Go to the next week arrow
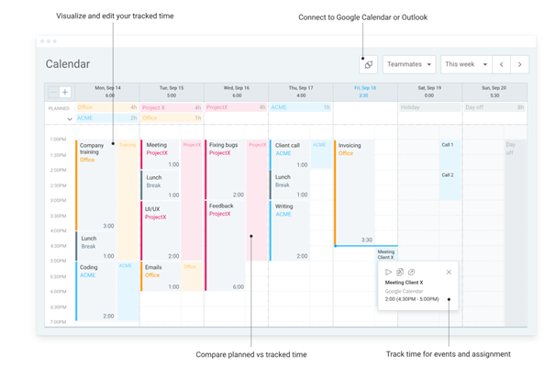The width and height of the screenshot is (555, 368). pyautogui.click(x=520, y=64)
